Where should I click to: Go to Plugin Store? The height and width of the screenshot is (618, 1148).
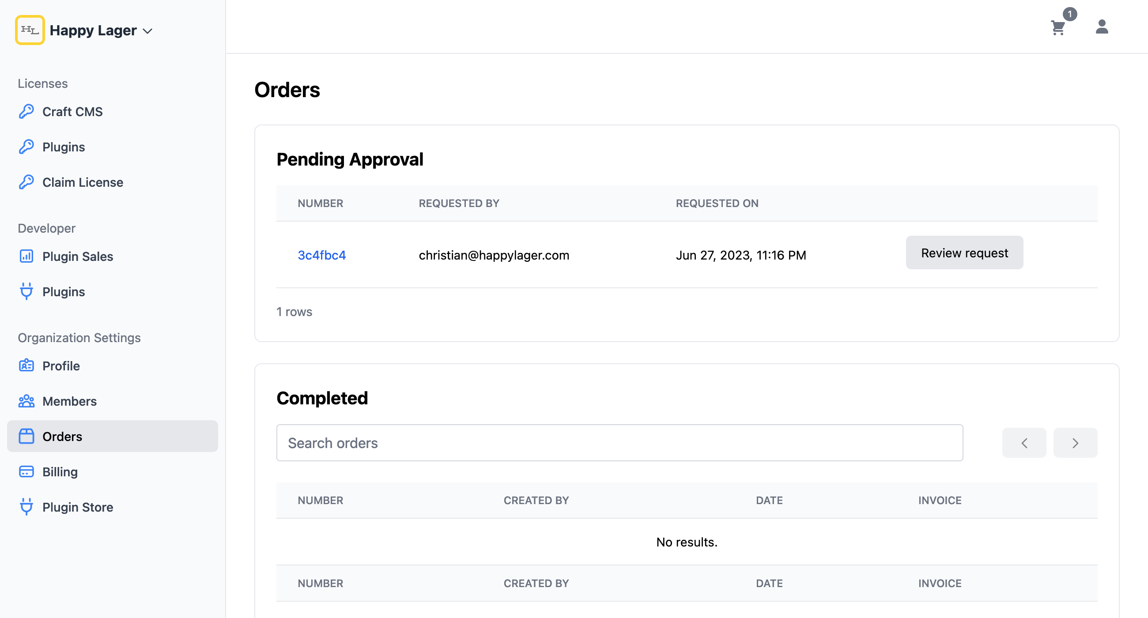click(x=112, y=507)
